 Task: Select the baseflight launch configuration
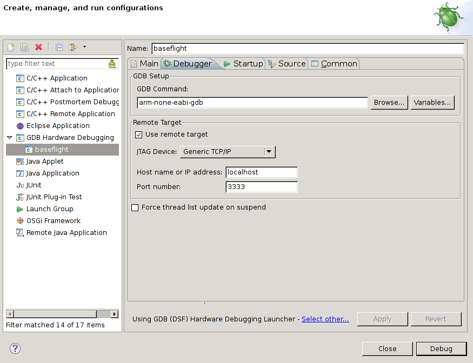(63, 150)
